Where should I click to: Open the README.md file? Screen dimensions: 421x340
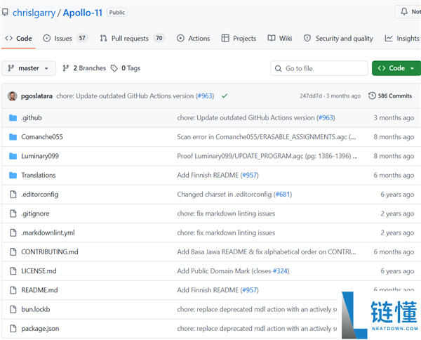tap(39, 290)
